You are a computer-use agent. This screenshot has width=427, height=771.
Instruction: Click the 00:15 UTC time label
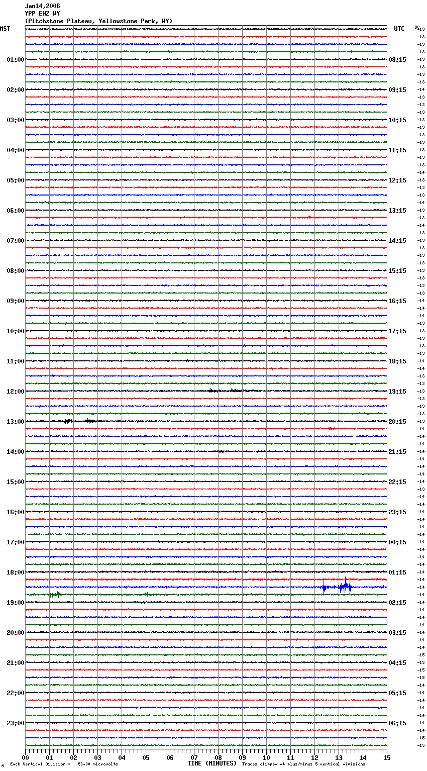397,542
